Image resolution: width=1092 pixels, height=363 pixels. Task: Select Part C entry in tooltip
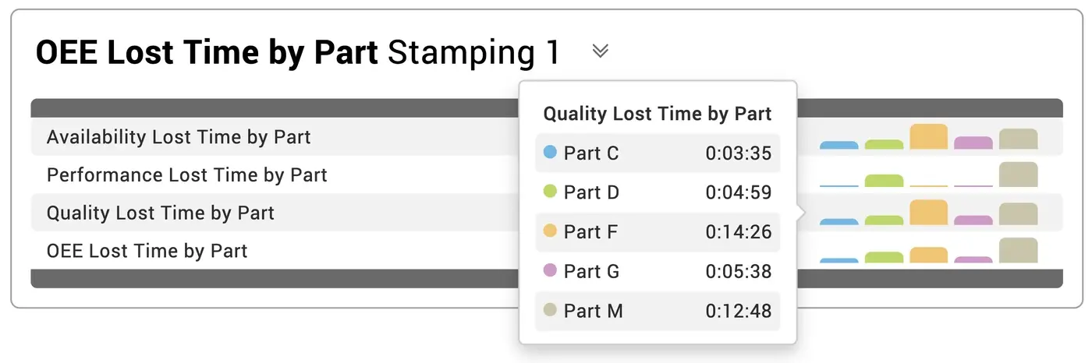click(x=658, y=153)
